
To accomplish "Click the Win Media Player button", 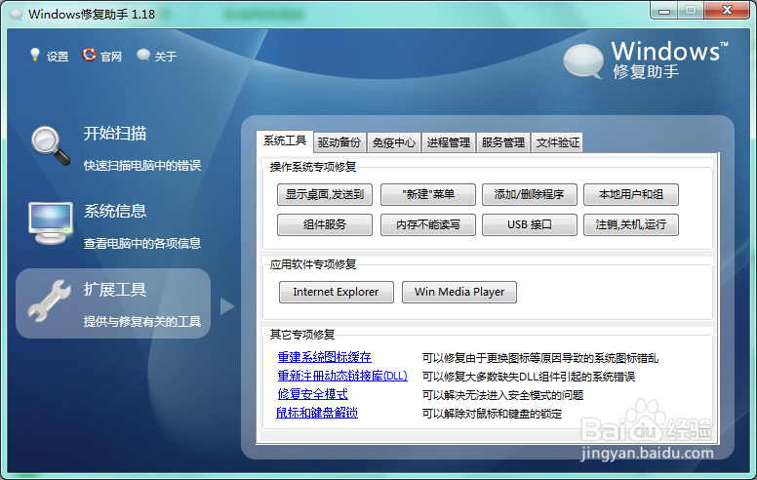I will [x=459, y=292].
